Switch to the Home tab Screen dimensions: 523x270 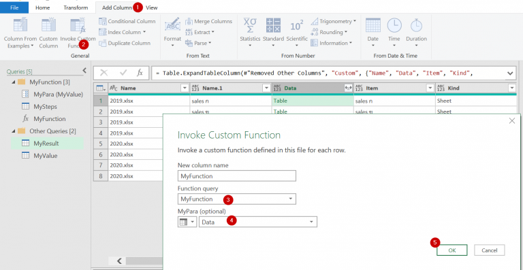[43, 7]
